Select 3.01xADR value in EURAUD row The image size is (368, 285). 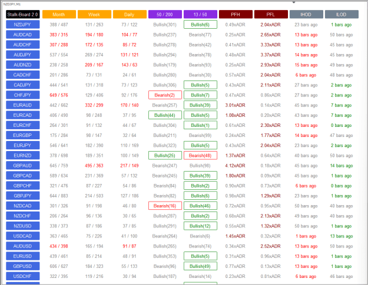pyautogui.click(x=235, y=105)
